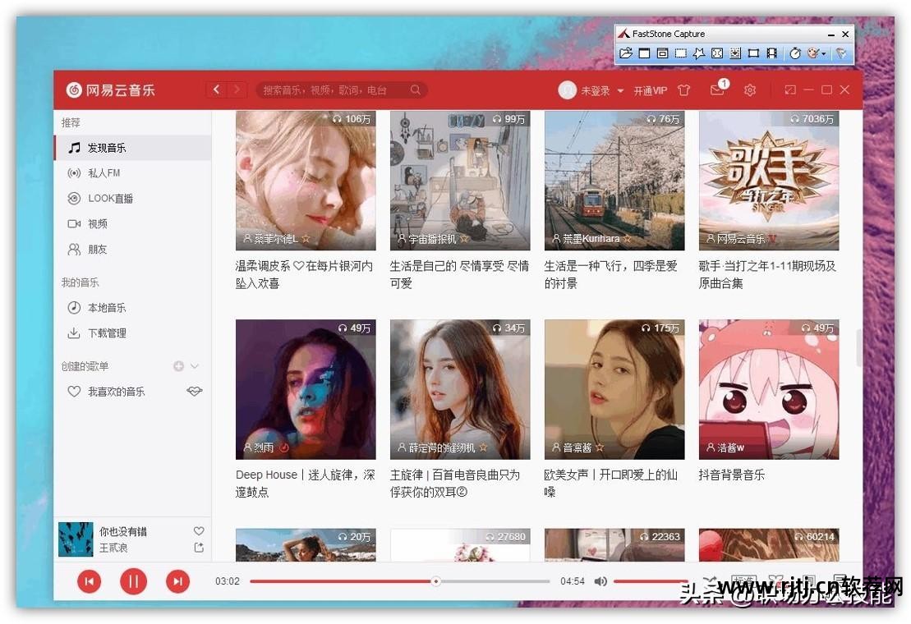911x624 pixels.
Task: Switch to mini mode icon
Action: [x=790, y=89]
